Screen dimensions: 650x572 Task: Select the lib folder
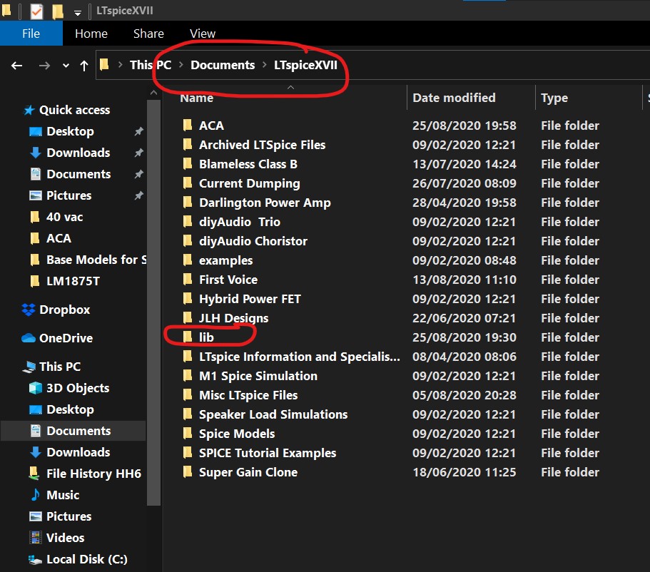(x=198, y=337)
